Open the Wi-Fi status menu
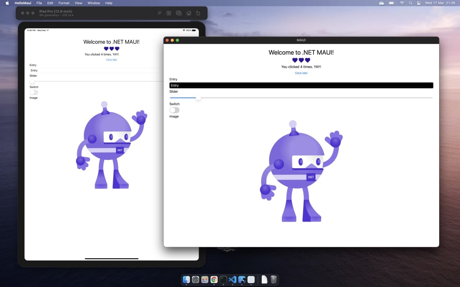This screenshot has width=460, height=287. [402, 3]
